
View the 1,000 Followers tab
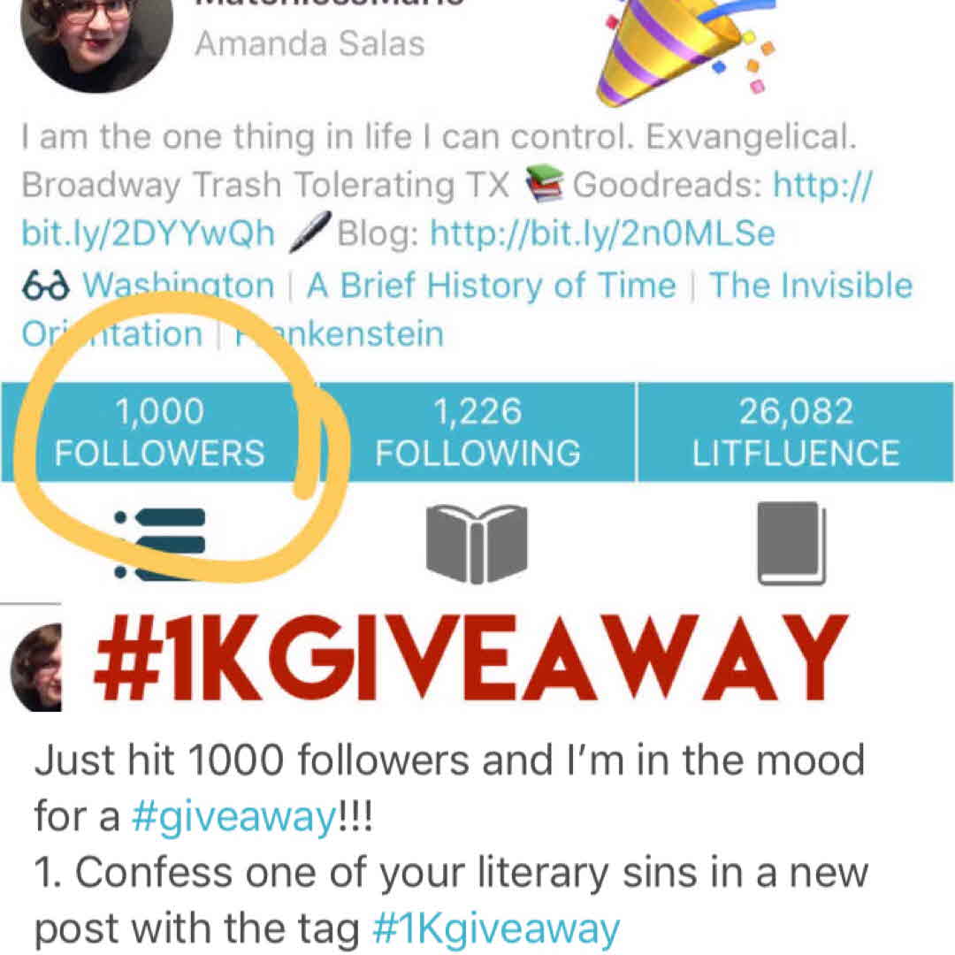[x=159, y=432]
